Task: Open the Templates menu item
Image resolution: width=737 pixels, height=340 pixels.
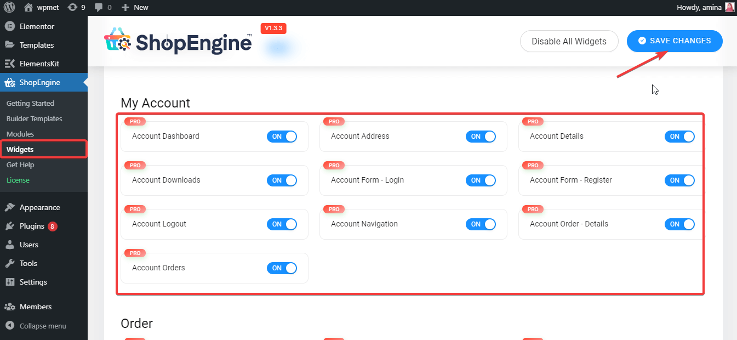Action: (44, 45)
